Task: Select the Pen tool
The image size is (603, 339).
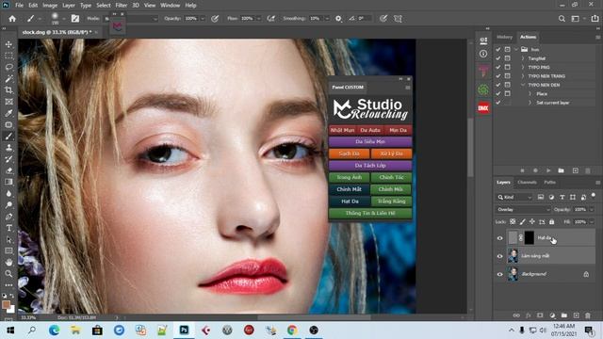Action: point(8,217)
